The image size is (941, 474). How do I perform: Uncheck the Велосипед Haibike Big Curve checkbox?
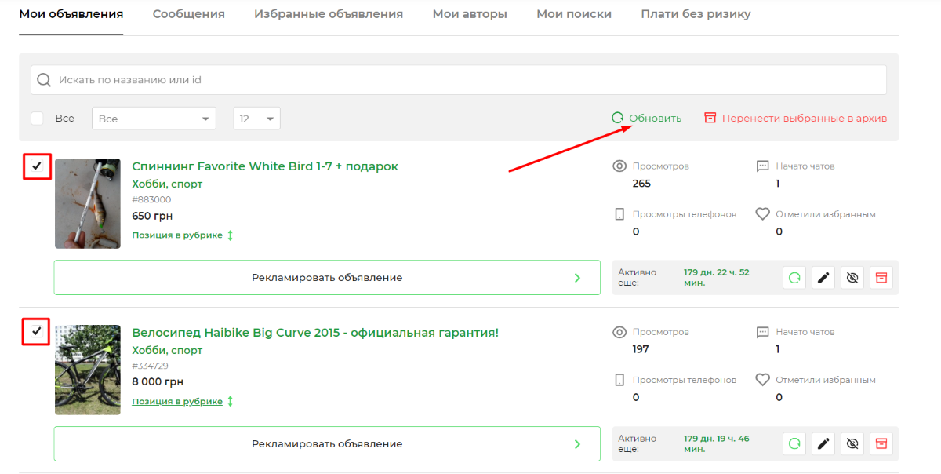coord(37,331)
